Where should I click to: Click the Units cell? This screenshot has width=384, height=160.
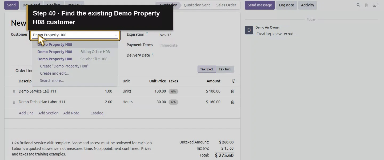coord(127,91)
